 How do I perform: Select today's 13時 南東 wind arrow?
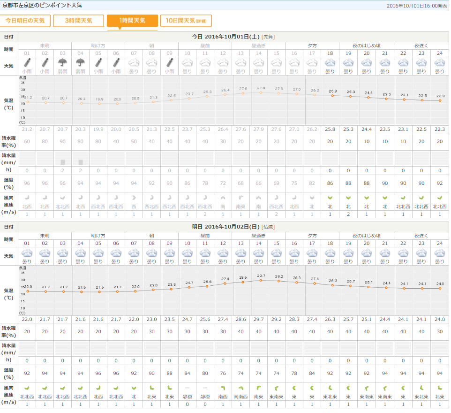(x=241, y=198)
